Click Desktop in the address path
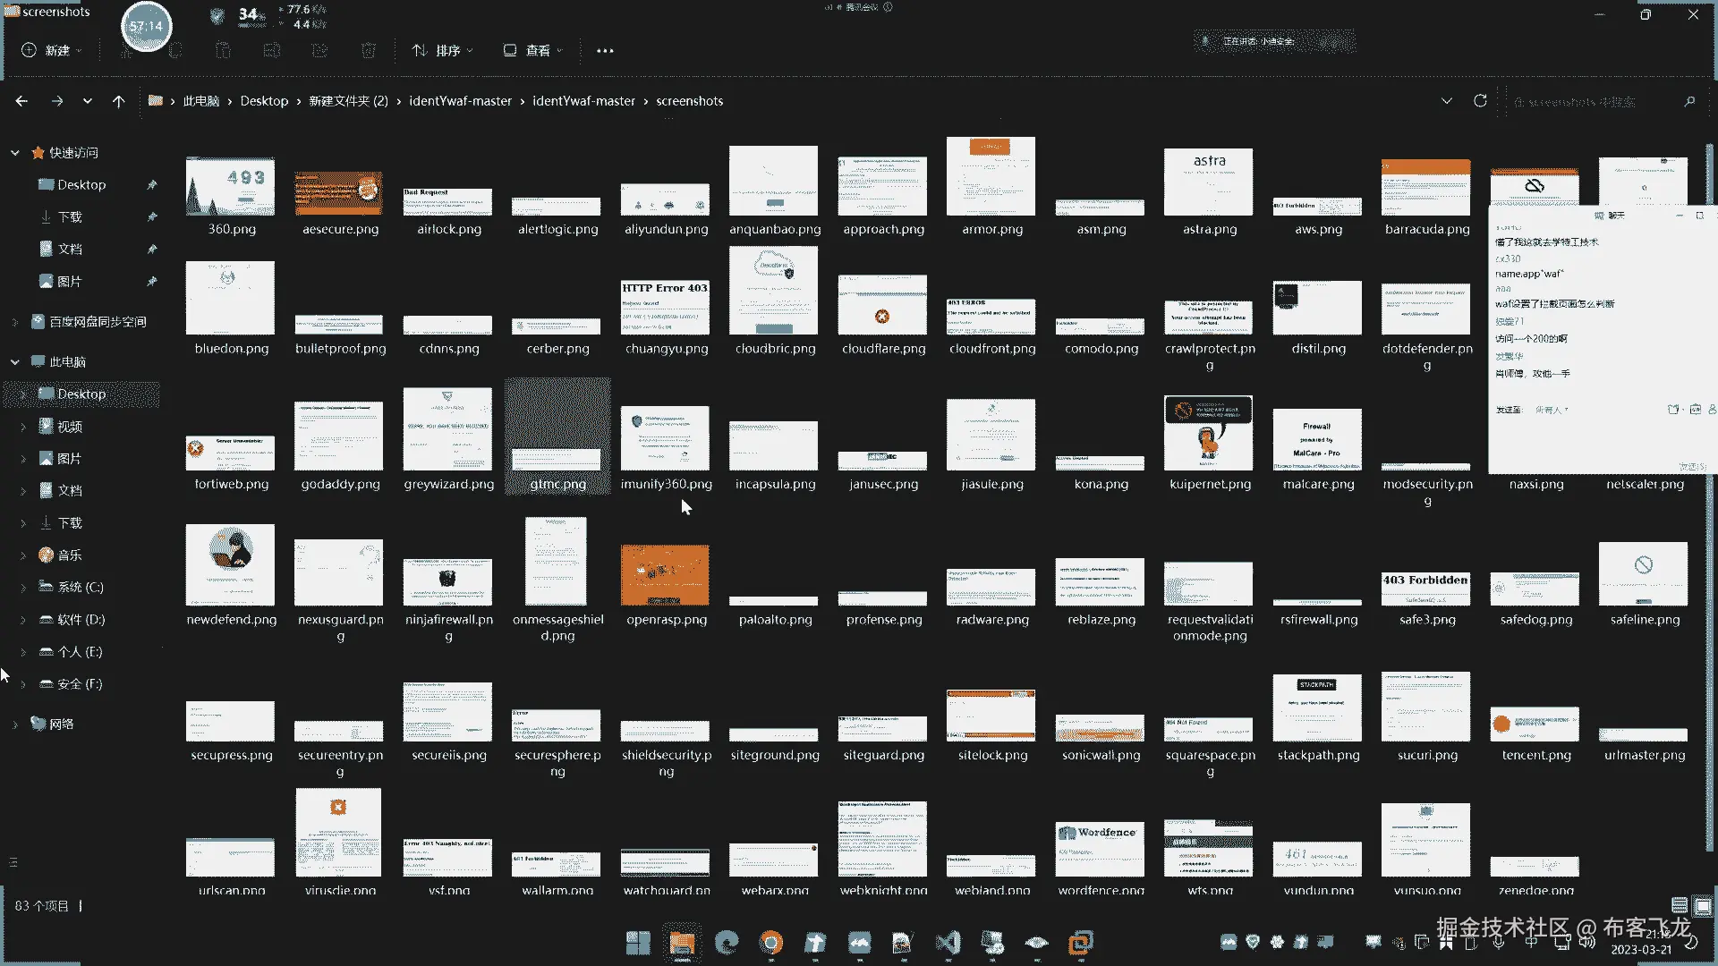The image size is (1718, 966). [264, 101]
